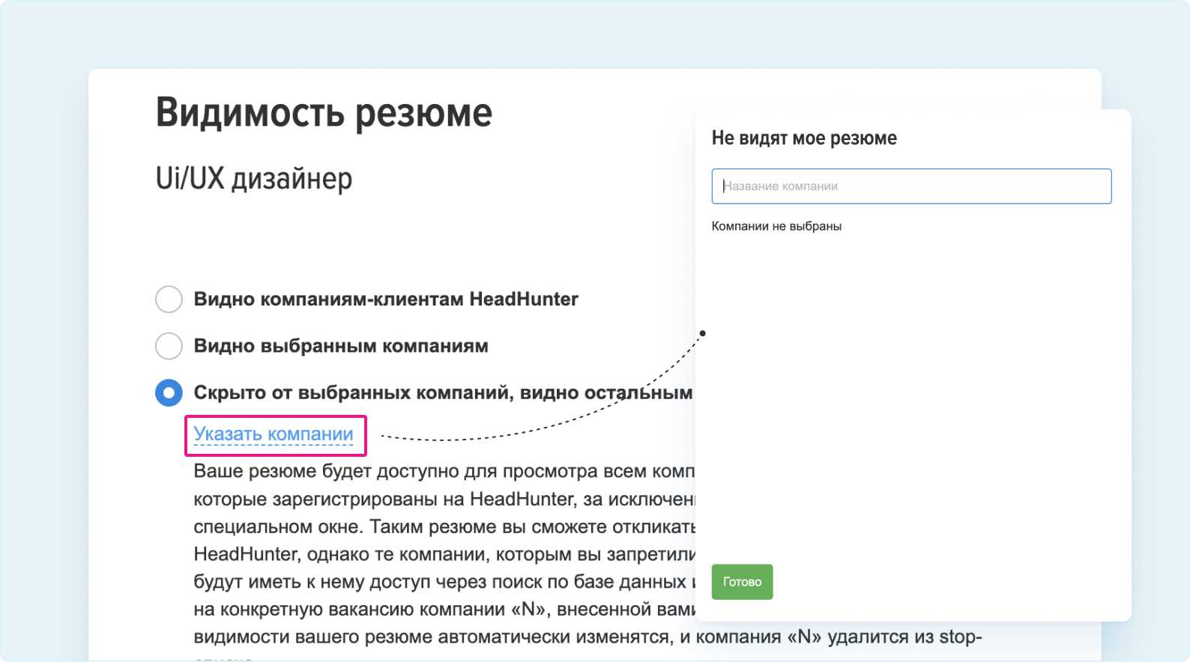Click the 'Видимость резюме' page heading
The width and height of the screenshot is (1190, 662).
pyautogui.click(x=324, y=113)
